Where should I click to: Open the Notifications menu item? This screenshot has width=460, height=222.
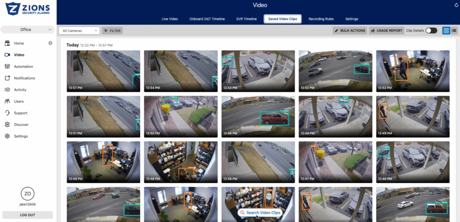pos(24,78)
